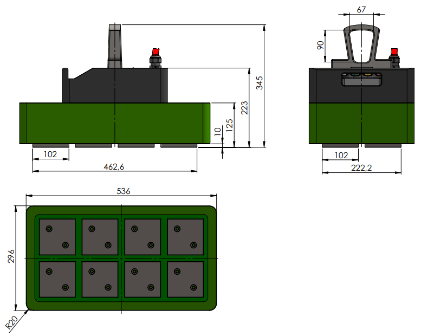Click the 10 pad thickness dimension label

[217, 131]
